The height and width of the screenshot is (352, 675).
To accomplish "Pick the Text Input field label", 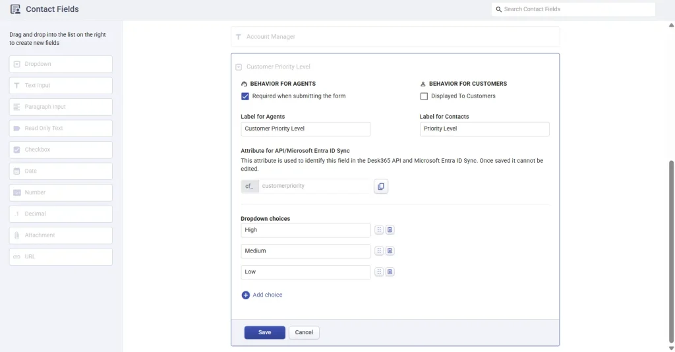I will tap(38, 85).
